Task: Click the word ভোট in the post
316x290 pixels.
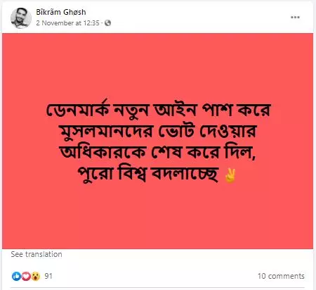Action: point(176,131)
